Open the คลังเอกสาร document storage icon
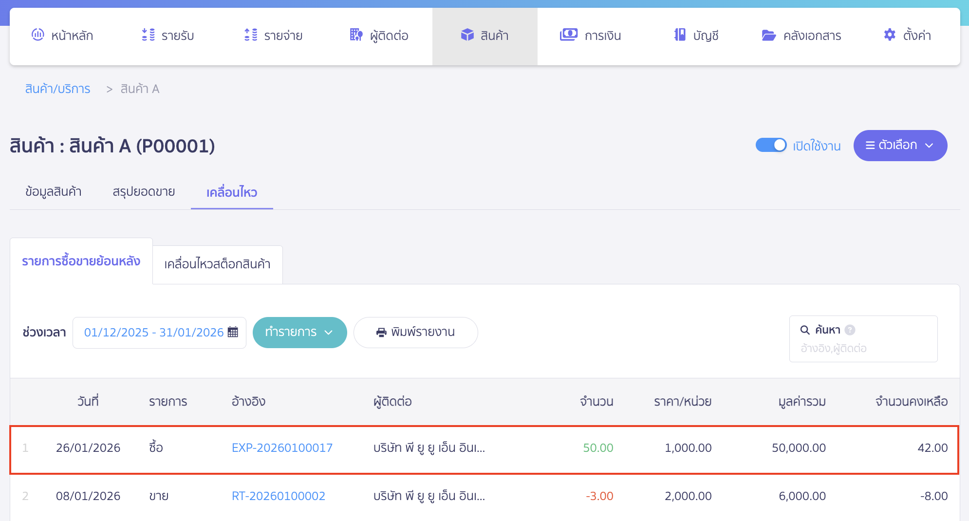 [768, 35]
